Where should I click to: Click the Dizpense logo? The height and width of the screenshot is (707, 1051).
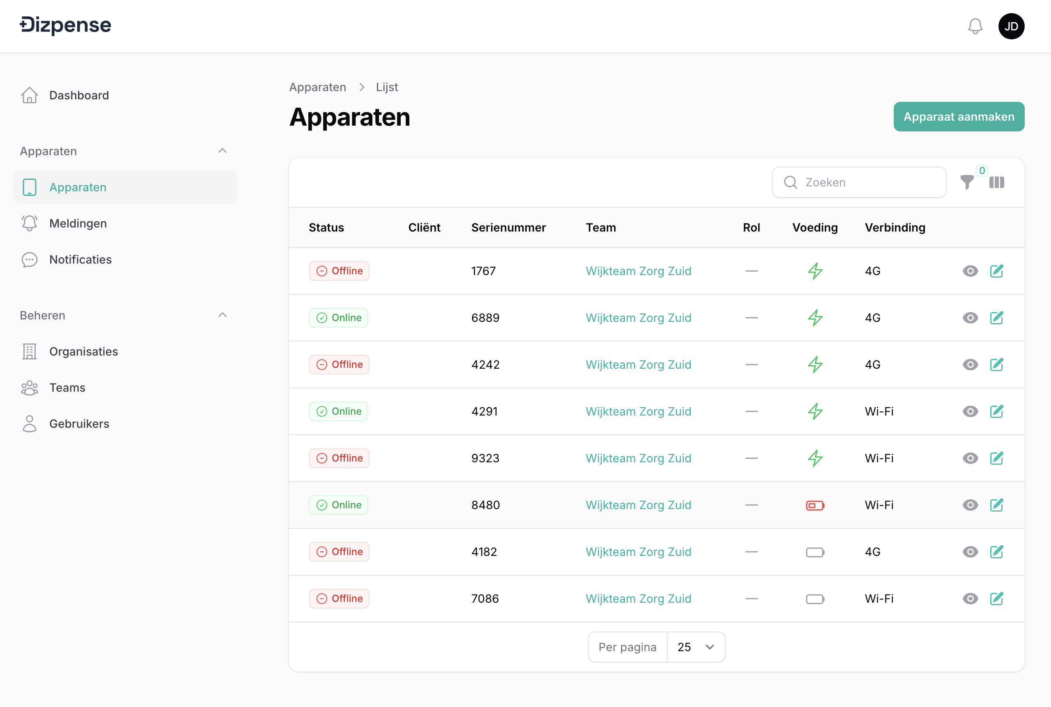point(66,25)
